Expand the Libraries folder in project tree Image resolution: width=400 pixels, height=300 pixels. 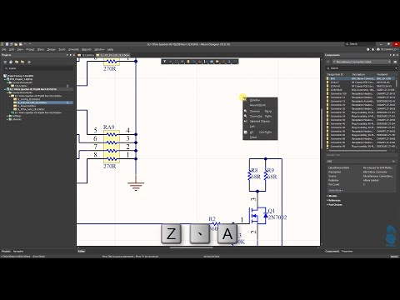[7, 119]
